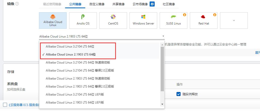Open the image version dropdown field

click(x=102, y=36)
